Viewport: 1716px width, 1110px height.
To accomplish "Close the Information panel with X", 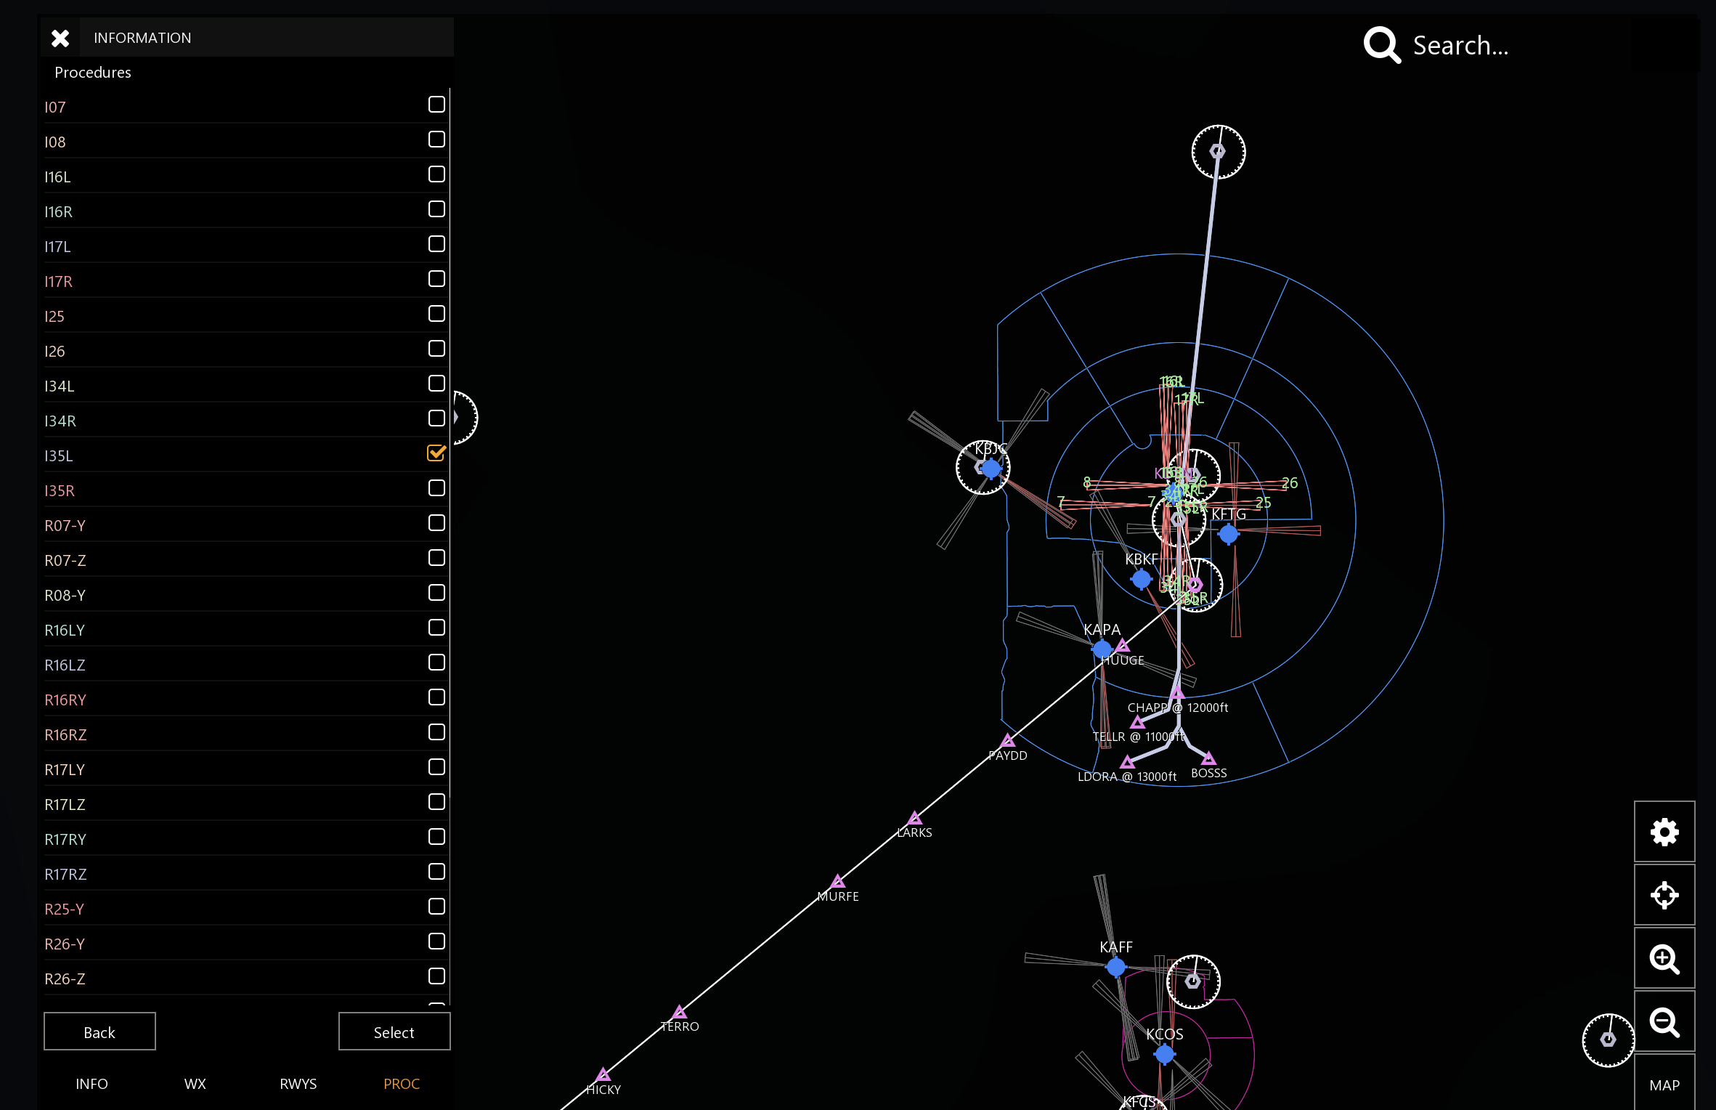I will (x=60, y=38).
